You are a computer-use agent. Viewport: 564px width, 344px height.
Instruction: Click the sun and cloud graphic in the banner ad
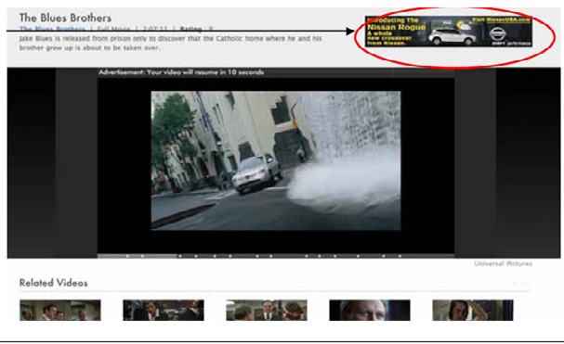(x=463, y=26)
